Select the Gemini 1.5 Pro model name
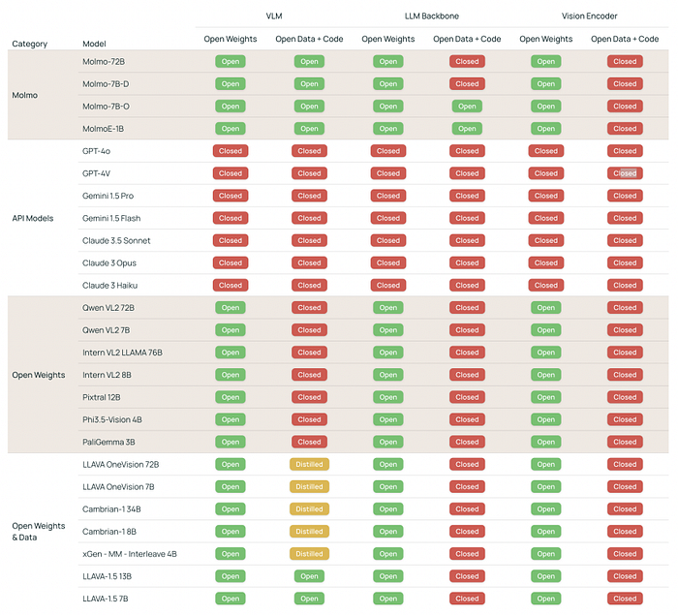The width and height of the screenshot is (678, 615). 108,196
